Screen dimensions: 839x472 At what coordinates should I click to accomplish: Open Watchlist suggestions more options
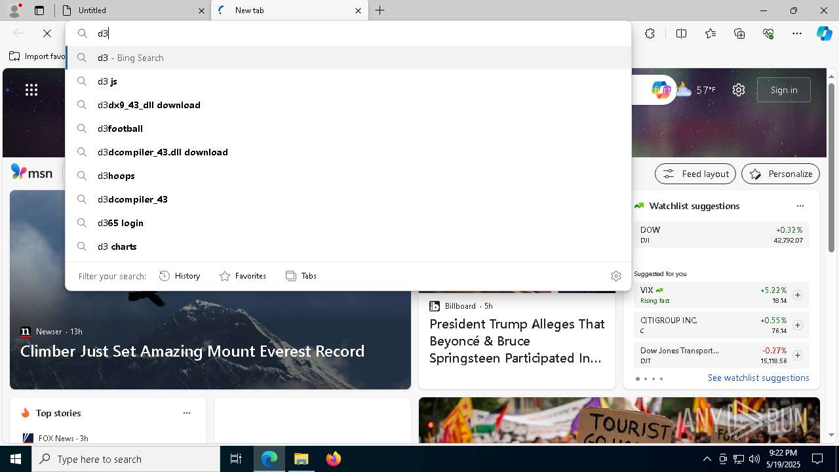[x=800, y=206]
